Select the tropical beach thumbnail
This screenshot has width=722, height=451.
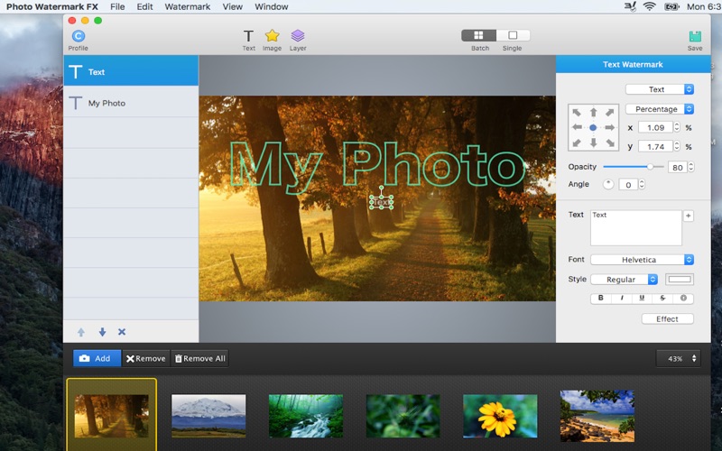pyautogui.click(x=597, y=416)
